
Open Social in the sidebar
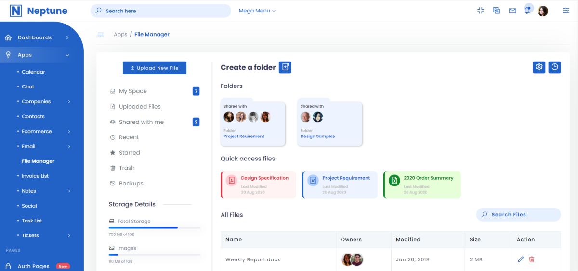coord(29,206)
